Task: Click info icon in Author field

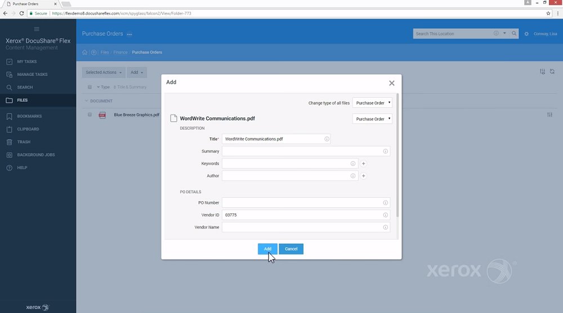Action: point(353,176)
